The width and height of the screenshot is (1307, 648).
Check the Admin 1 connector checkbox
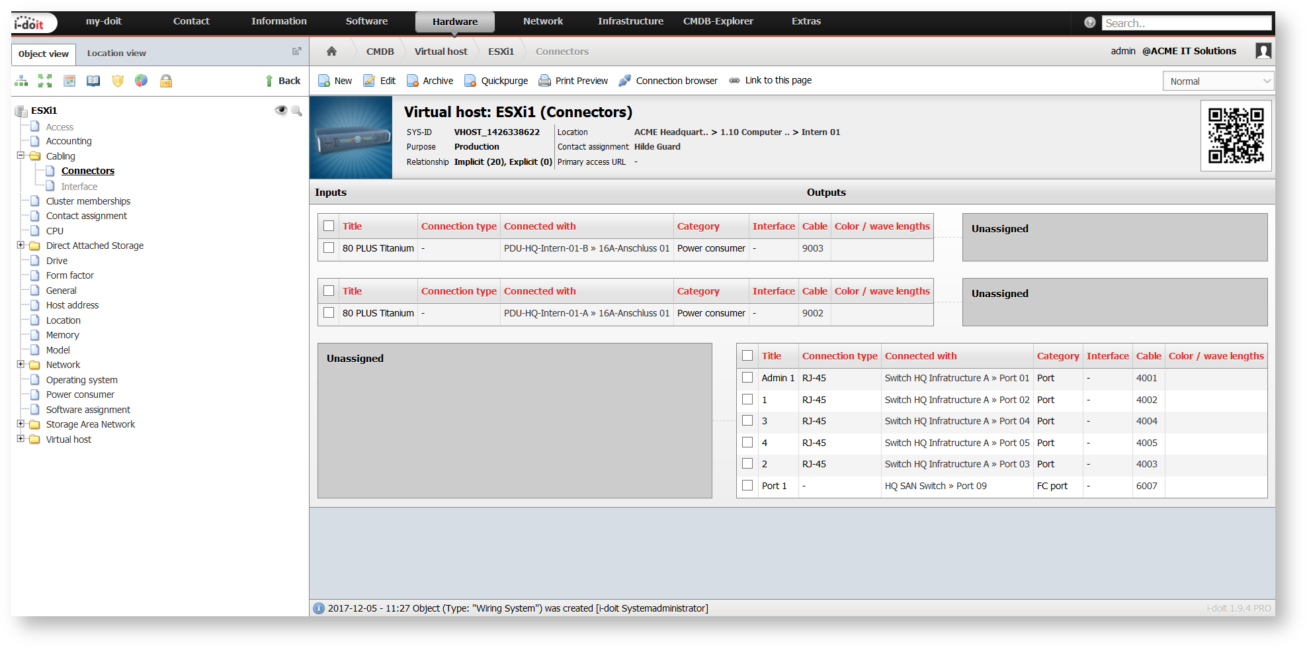click(747, 377)
